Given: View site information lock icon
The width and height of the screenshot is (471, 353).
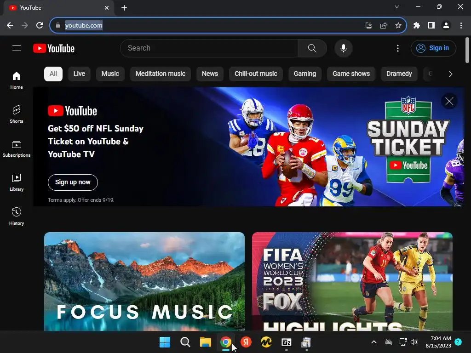Looking at the screenshot, I should point(58,26).
